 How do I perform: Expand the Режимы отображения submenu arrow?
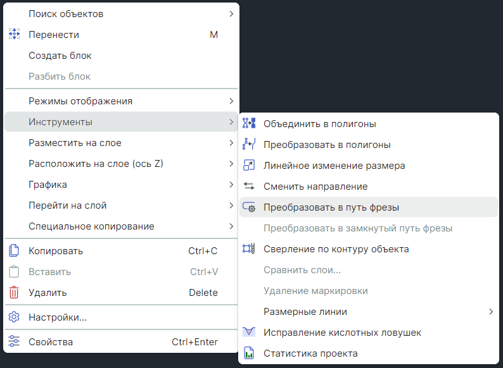pyautogui.click(x=231, y=101)
